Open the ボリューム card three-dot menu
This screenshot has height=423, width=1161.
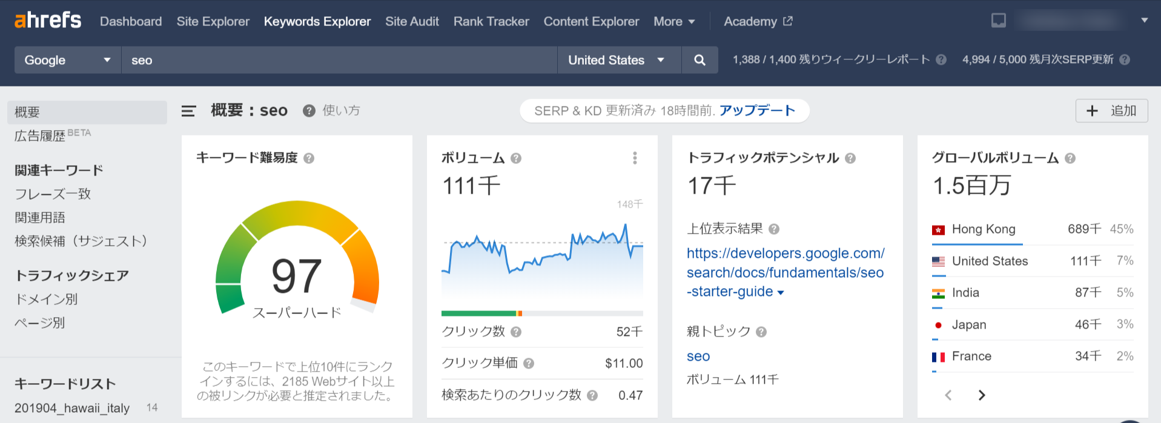point(635,158)
